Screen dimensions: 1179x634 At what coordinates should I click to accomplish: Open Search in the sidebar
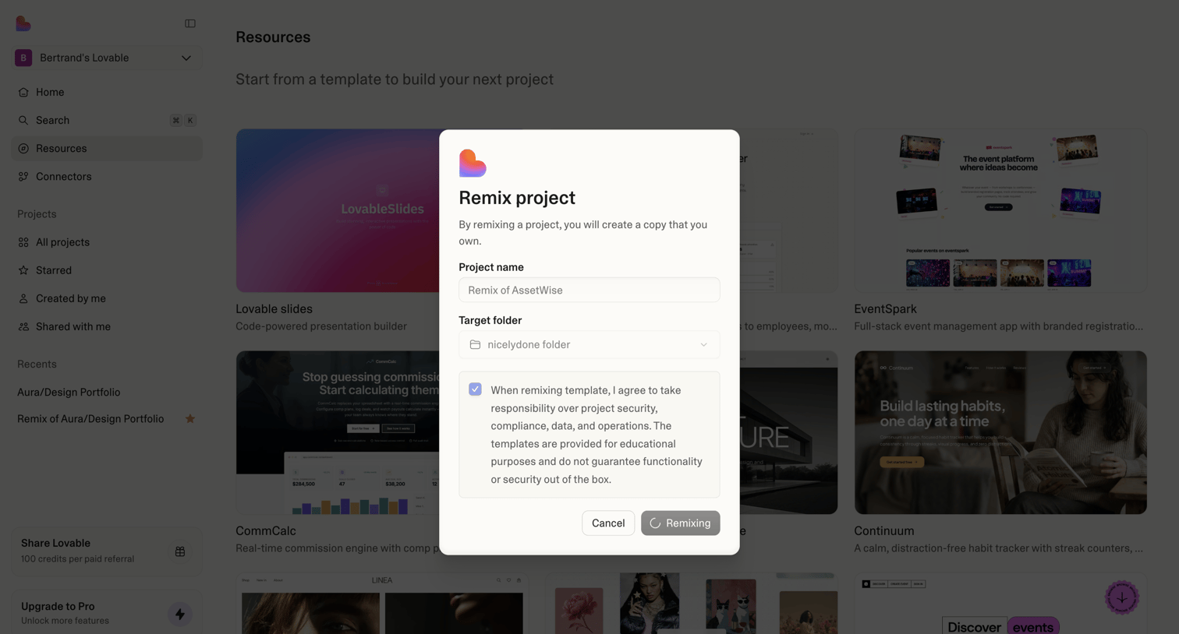(x=107, y=120)
